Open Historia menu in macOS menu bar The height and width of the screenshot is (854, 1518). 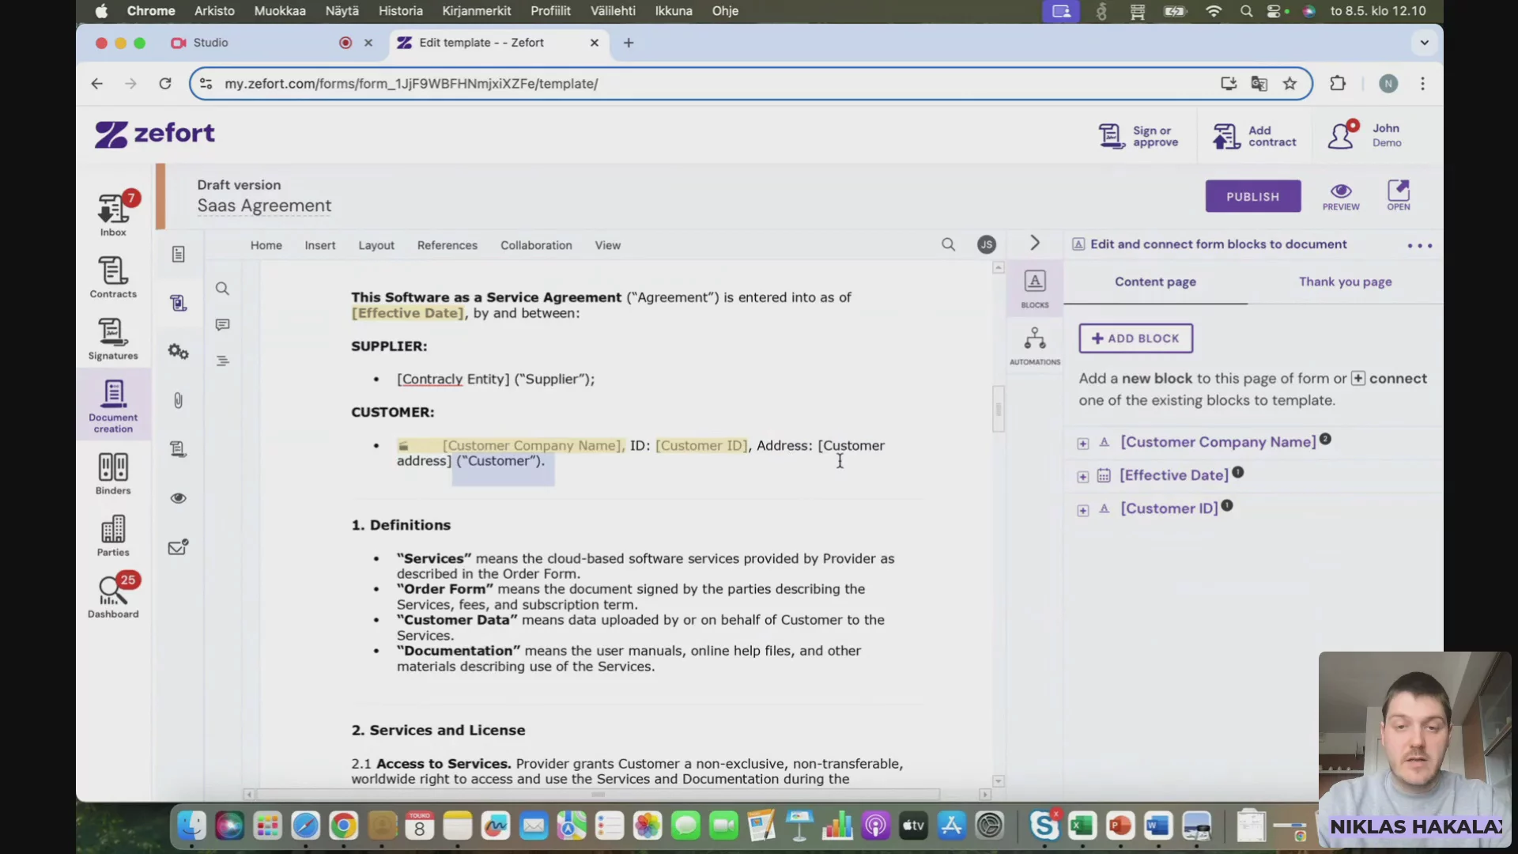pos(400,11)
